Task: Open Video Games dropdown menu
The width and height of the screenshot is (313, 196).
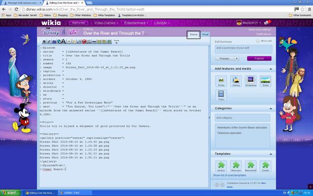Action: click(x=106, y=23)
